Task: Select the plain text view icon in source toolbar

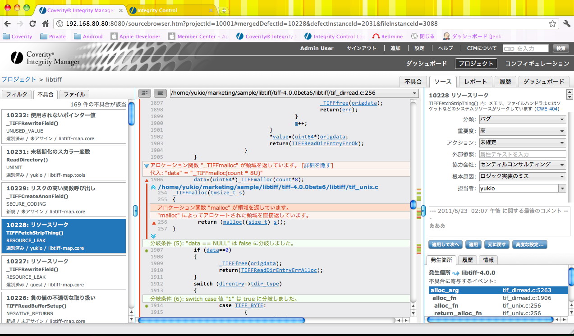Action: [x=160, y=92]
